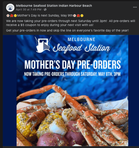Open the April 30 at 7:49 PM timestamp

pyautogui.click(x=29, y=9)
